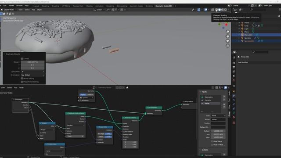Adjust the Default 50000 value slider
Image resolution: width=281 pixels, height=158 pixels.
tap(218, 131)
